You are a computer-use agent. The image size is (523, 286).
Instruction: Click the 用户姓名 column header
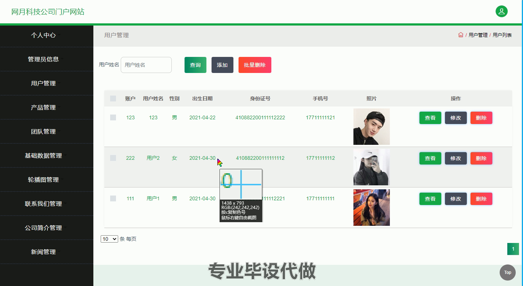tap(153, 98)
